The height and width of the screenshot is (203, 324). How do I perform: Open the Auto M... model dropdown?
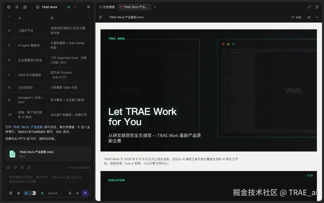coord(55,193)
